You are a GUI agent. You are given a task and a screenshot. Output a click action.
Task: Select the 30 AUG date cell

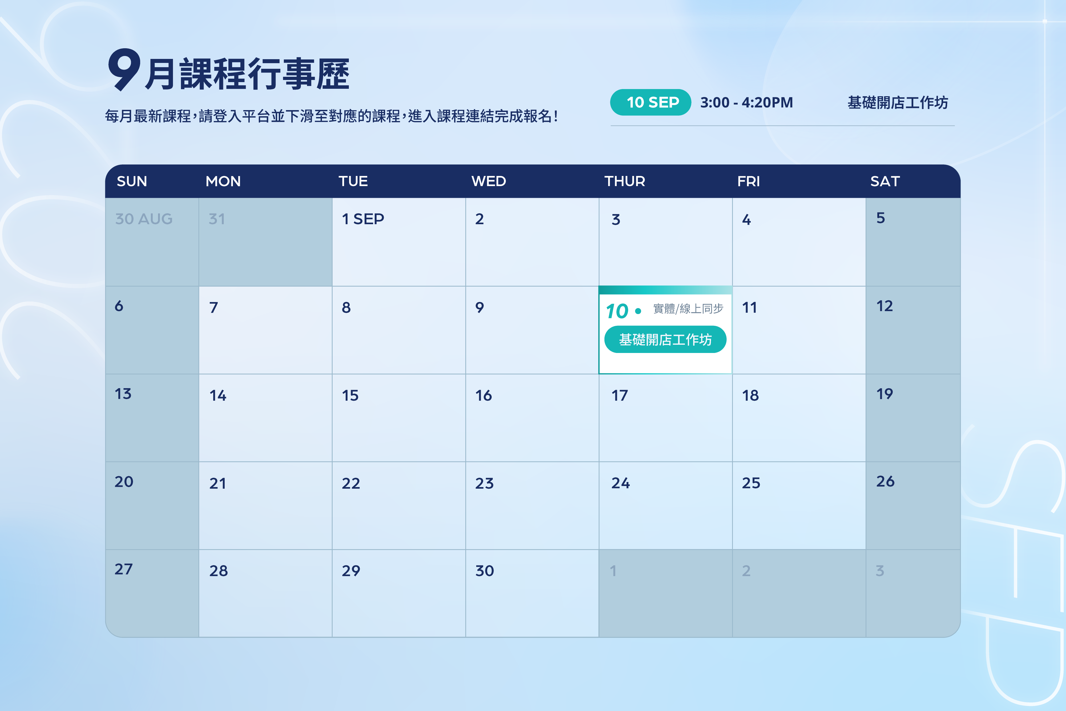point(152,242)
